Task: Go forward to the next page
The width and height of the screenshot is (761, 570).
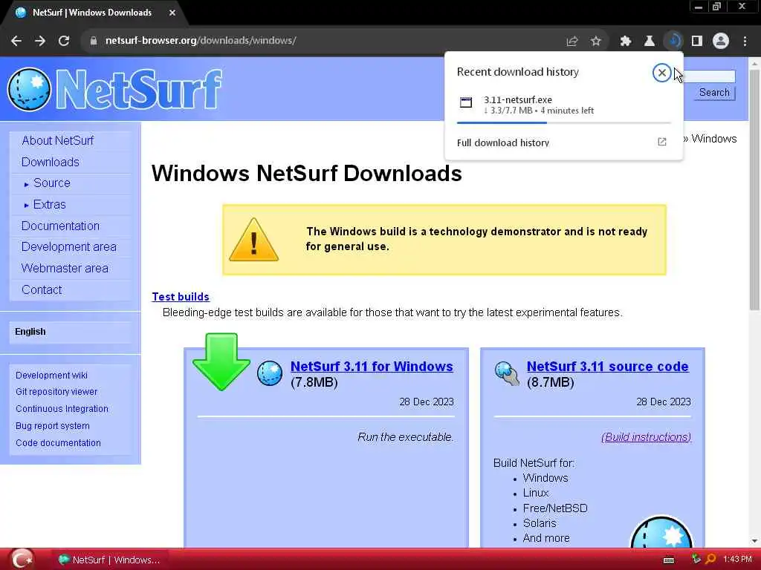Action: click(x=40, y=41)
